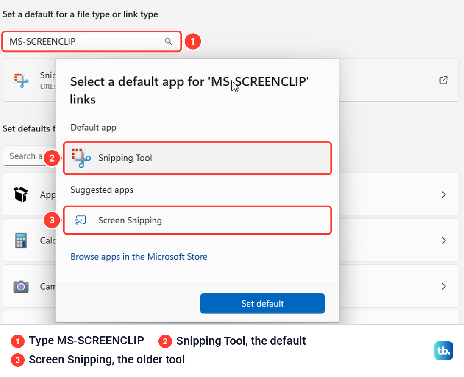464x377 pixels.
Task: Expand the Calculator row chevron
Action: click(x=444, y=240)
